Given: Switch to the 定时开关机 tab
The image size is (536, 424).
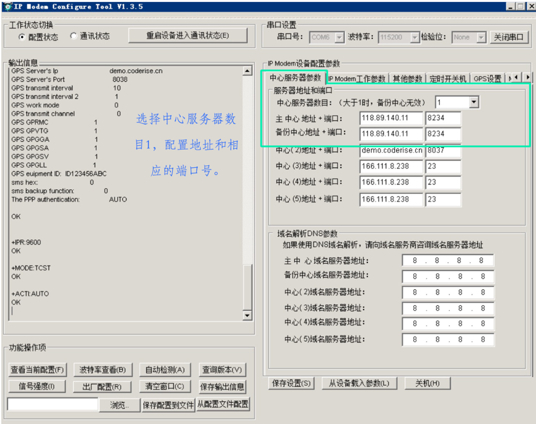Looking at the screenshot, I should tap(447, 79).
